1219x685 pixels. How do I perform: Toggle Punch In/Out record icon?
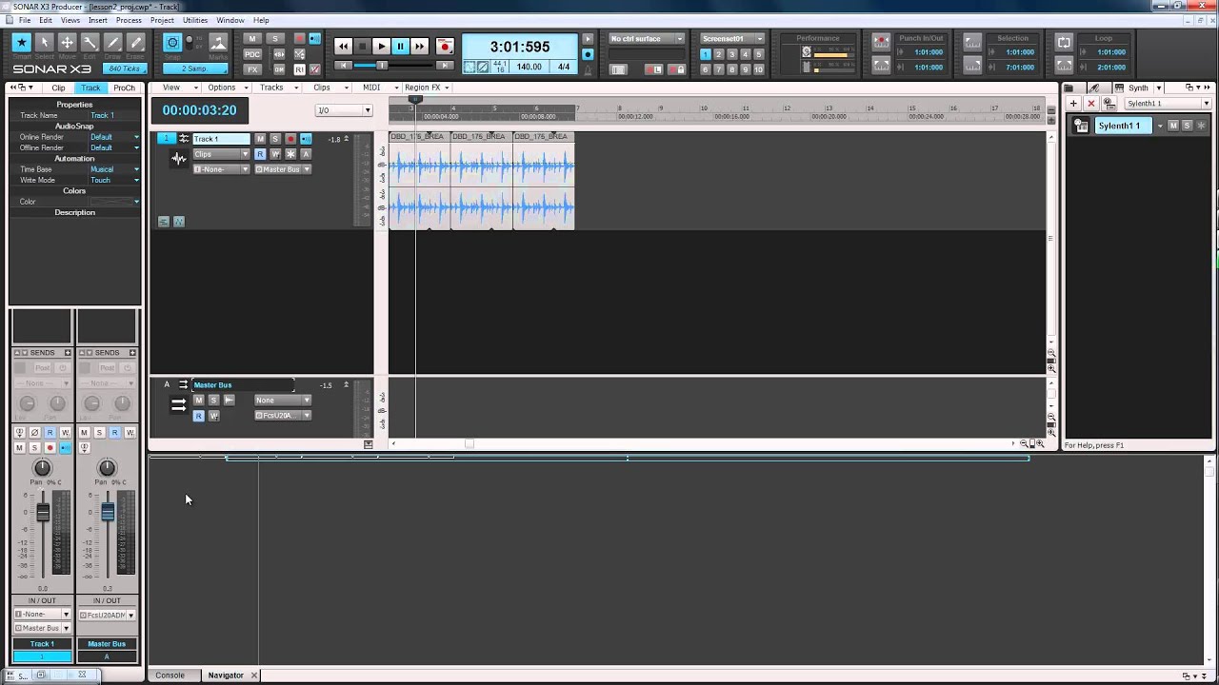click(881, 43)
